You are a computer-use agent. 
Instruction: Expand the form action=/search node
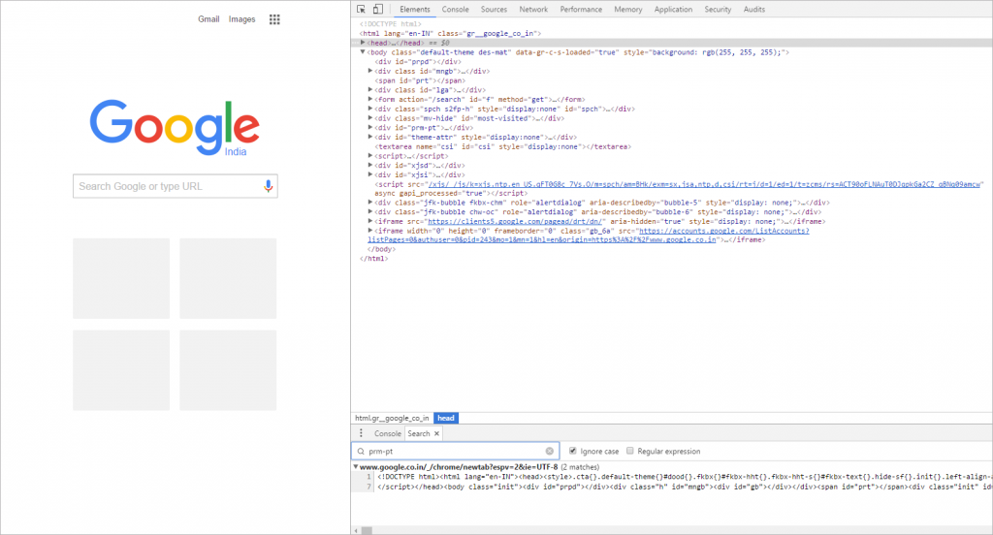(370, 99)
